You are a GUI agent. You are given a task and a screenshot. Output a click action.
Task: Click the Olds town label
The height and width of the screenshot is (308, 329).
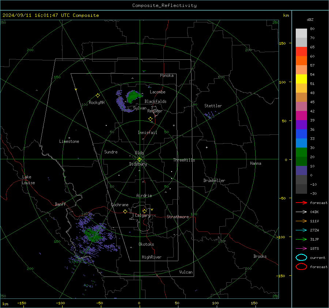coord(139,153)
